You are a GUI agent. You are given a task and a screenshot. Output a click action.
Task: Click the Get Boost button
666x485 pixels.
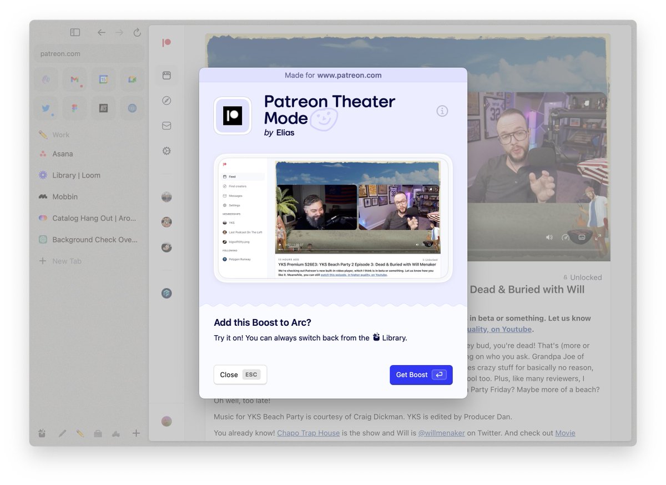point(421,375)
